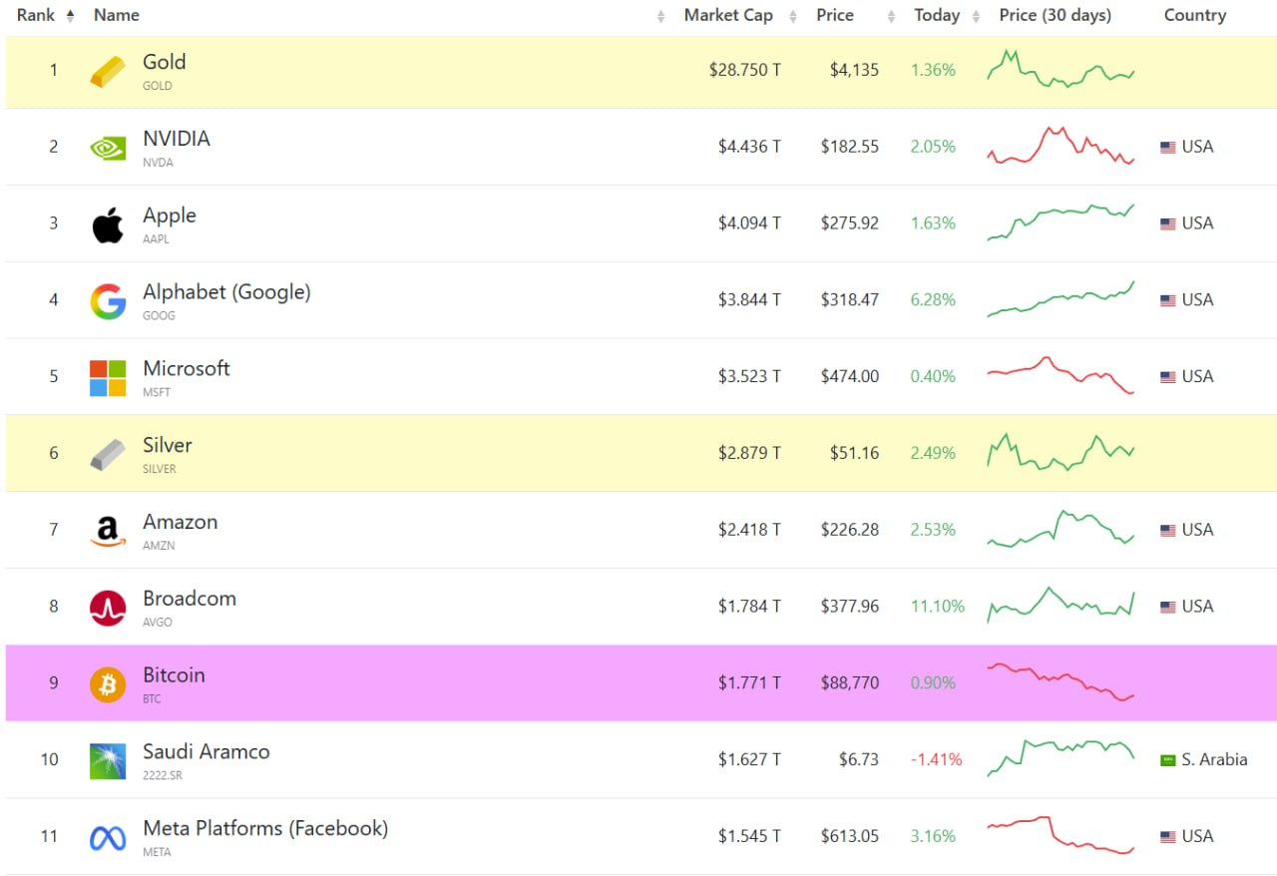The height and width of the screenshot is (876, 1277).
Task: Click Bitcoin's 30-day price chart
Action: 1061,682
